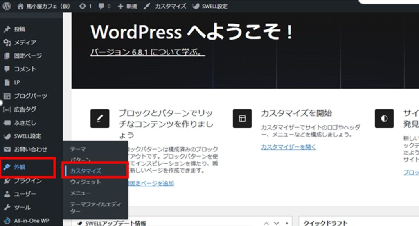Click the media icon next to メディア

[x=7, y=42]
